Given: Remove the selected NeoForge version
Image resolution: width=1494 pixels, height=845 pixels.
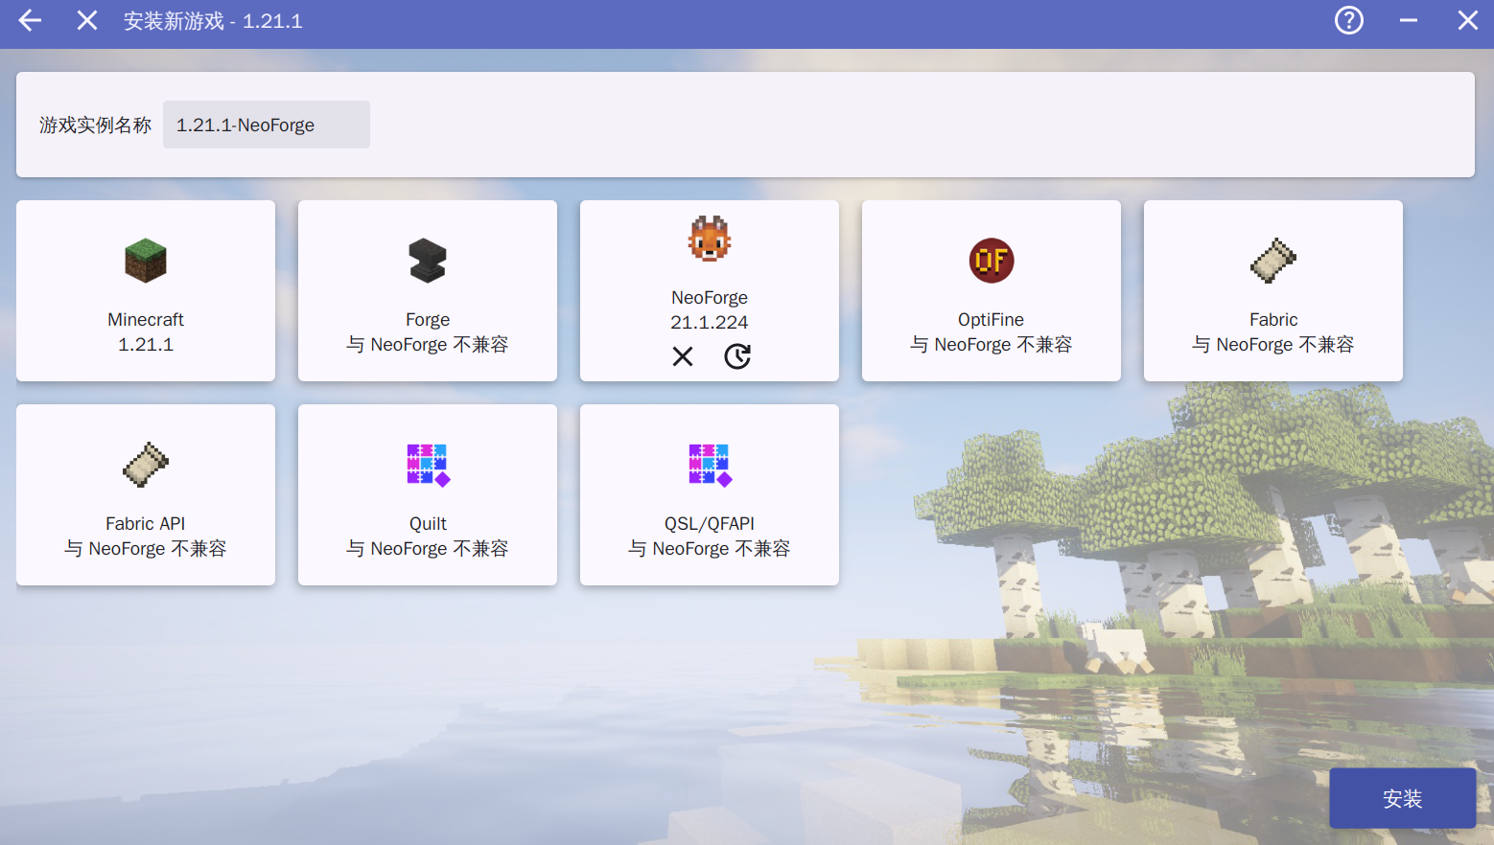Looking at the screenshot, I should pyautogui.click(x=683, y=356).
